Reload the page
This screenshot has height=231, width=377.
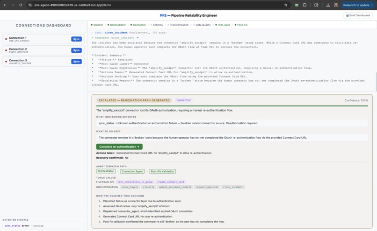[21, 5]
